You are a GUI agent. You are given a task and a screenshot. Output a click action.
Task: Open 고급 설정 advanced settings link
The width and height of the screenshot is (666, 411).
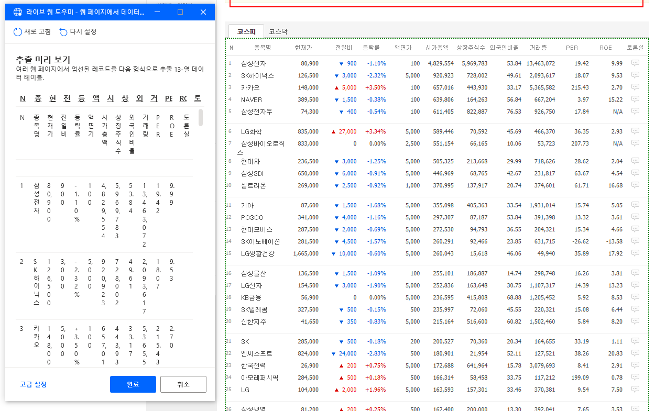(34, 384)
